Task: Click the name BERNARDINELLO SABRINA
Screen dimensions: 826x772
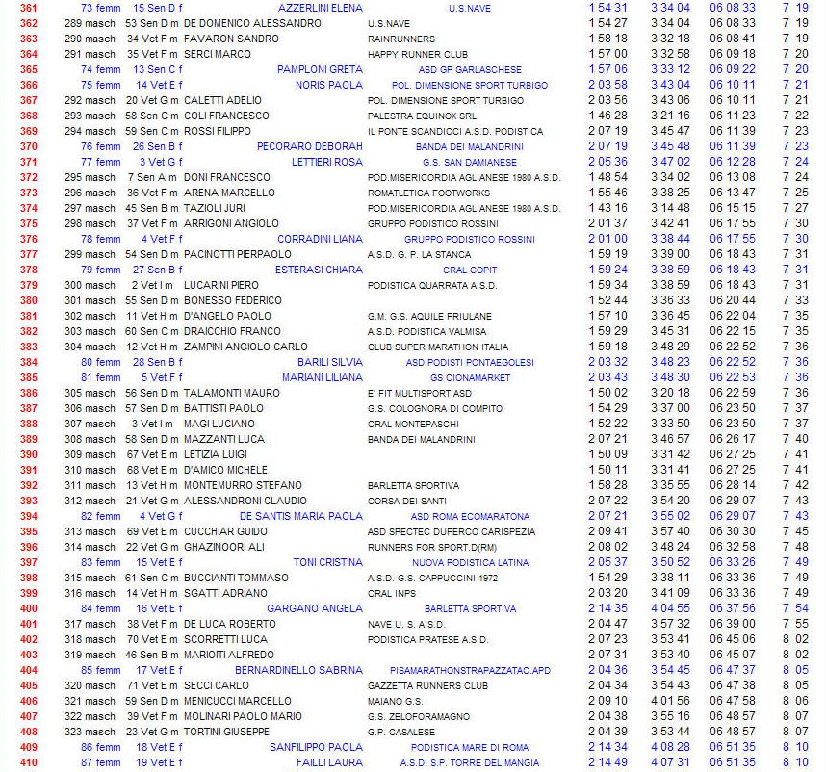Action: tap(298, 670)
